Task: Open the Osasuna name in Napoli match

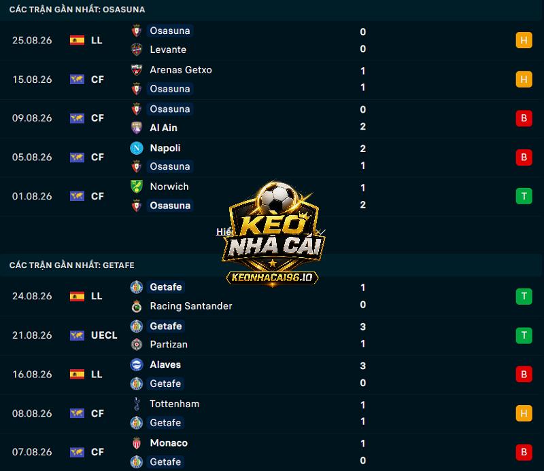Action: [x=169, y=166]
